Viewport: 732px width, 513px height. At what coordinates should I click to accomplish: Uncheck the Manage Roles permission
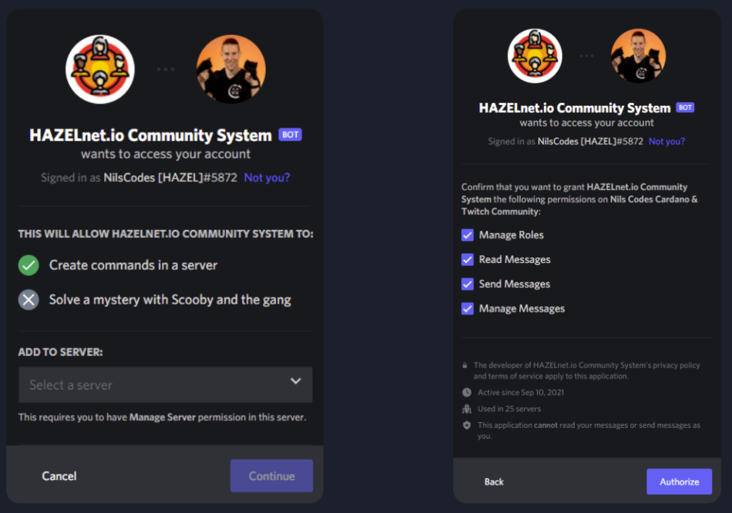click(x=468, y=235)
